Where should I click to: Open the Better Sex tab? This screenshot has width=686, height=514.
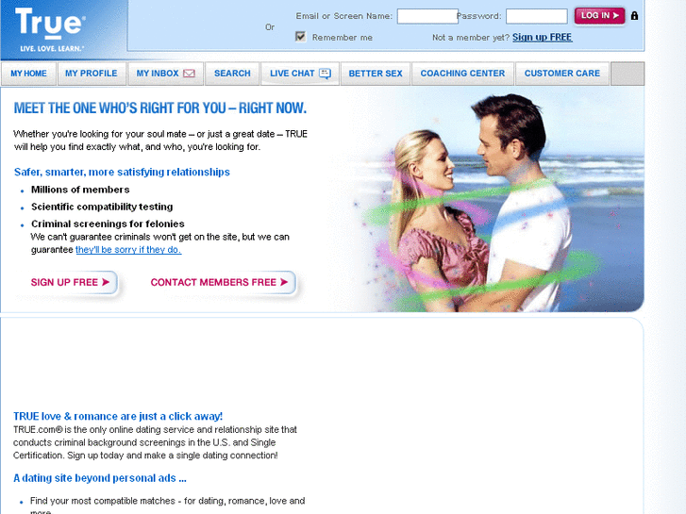coord(376,74)
